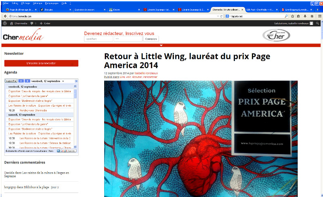Go to next period in Agenda calendar

[x=27, y=81]
